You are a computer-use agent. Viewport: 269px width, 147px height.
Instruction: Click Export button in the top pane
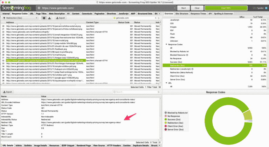point(61,18)
